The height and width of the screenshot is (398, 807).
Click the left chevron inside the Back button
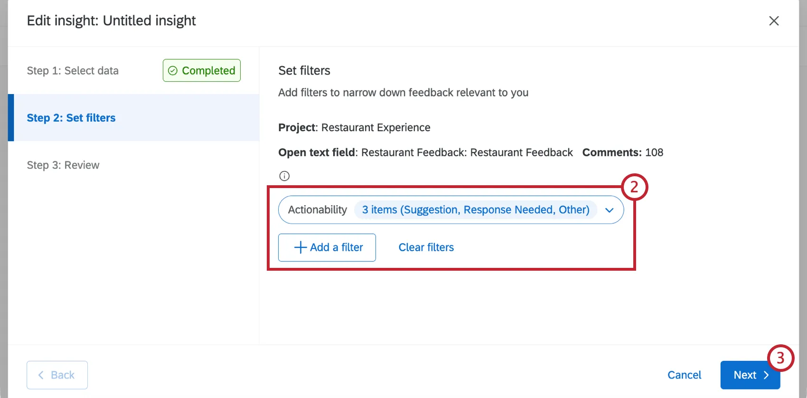click(x=42, y=375)
